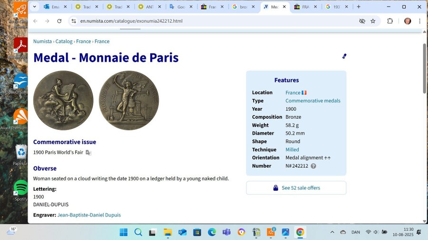Open the Commemorative medals type link
The image size is (428, 240).
point(312,101)
